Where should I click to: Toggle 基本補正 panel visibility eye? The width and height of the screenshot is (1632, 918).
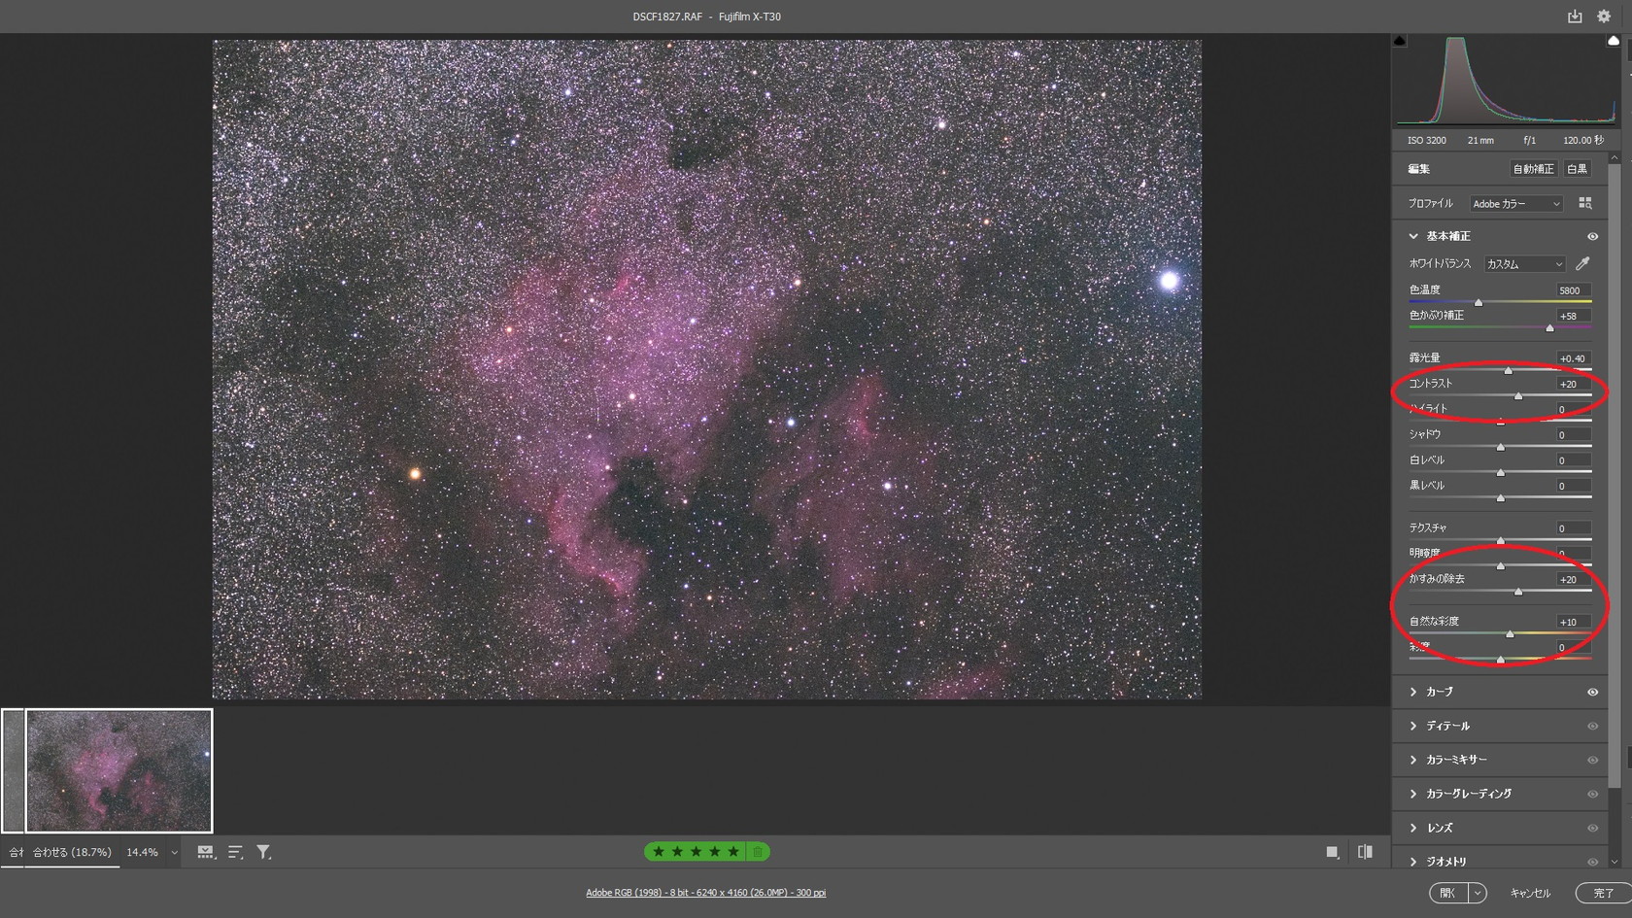1592,236
